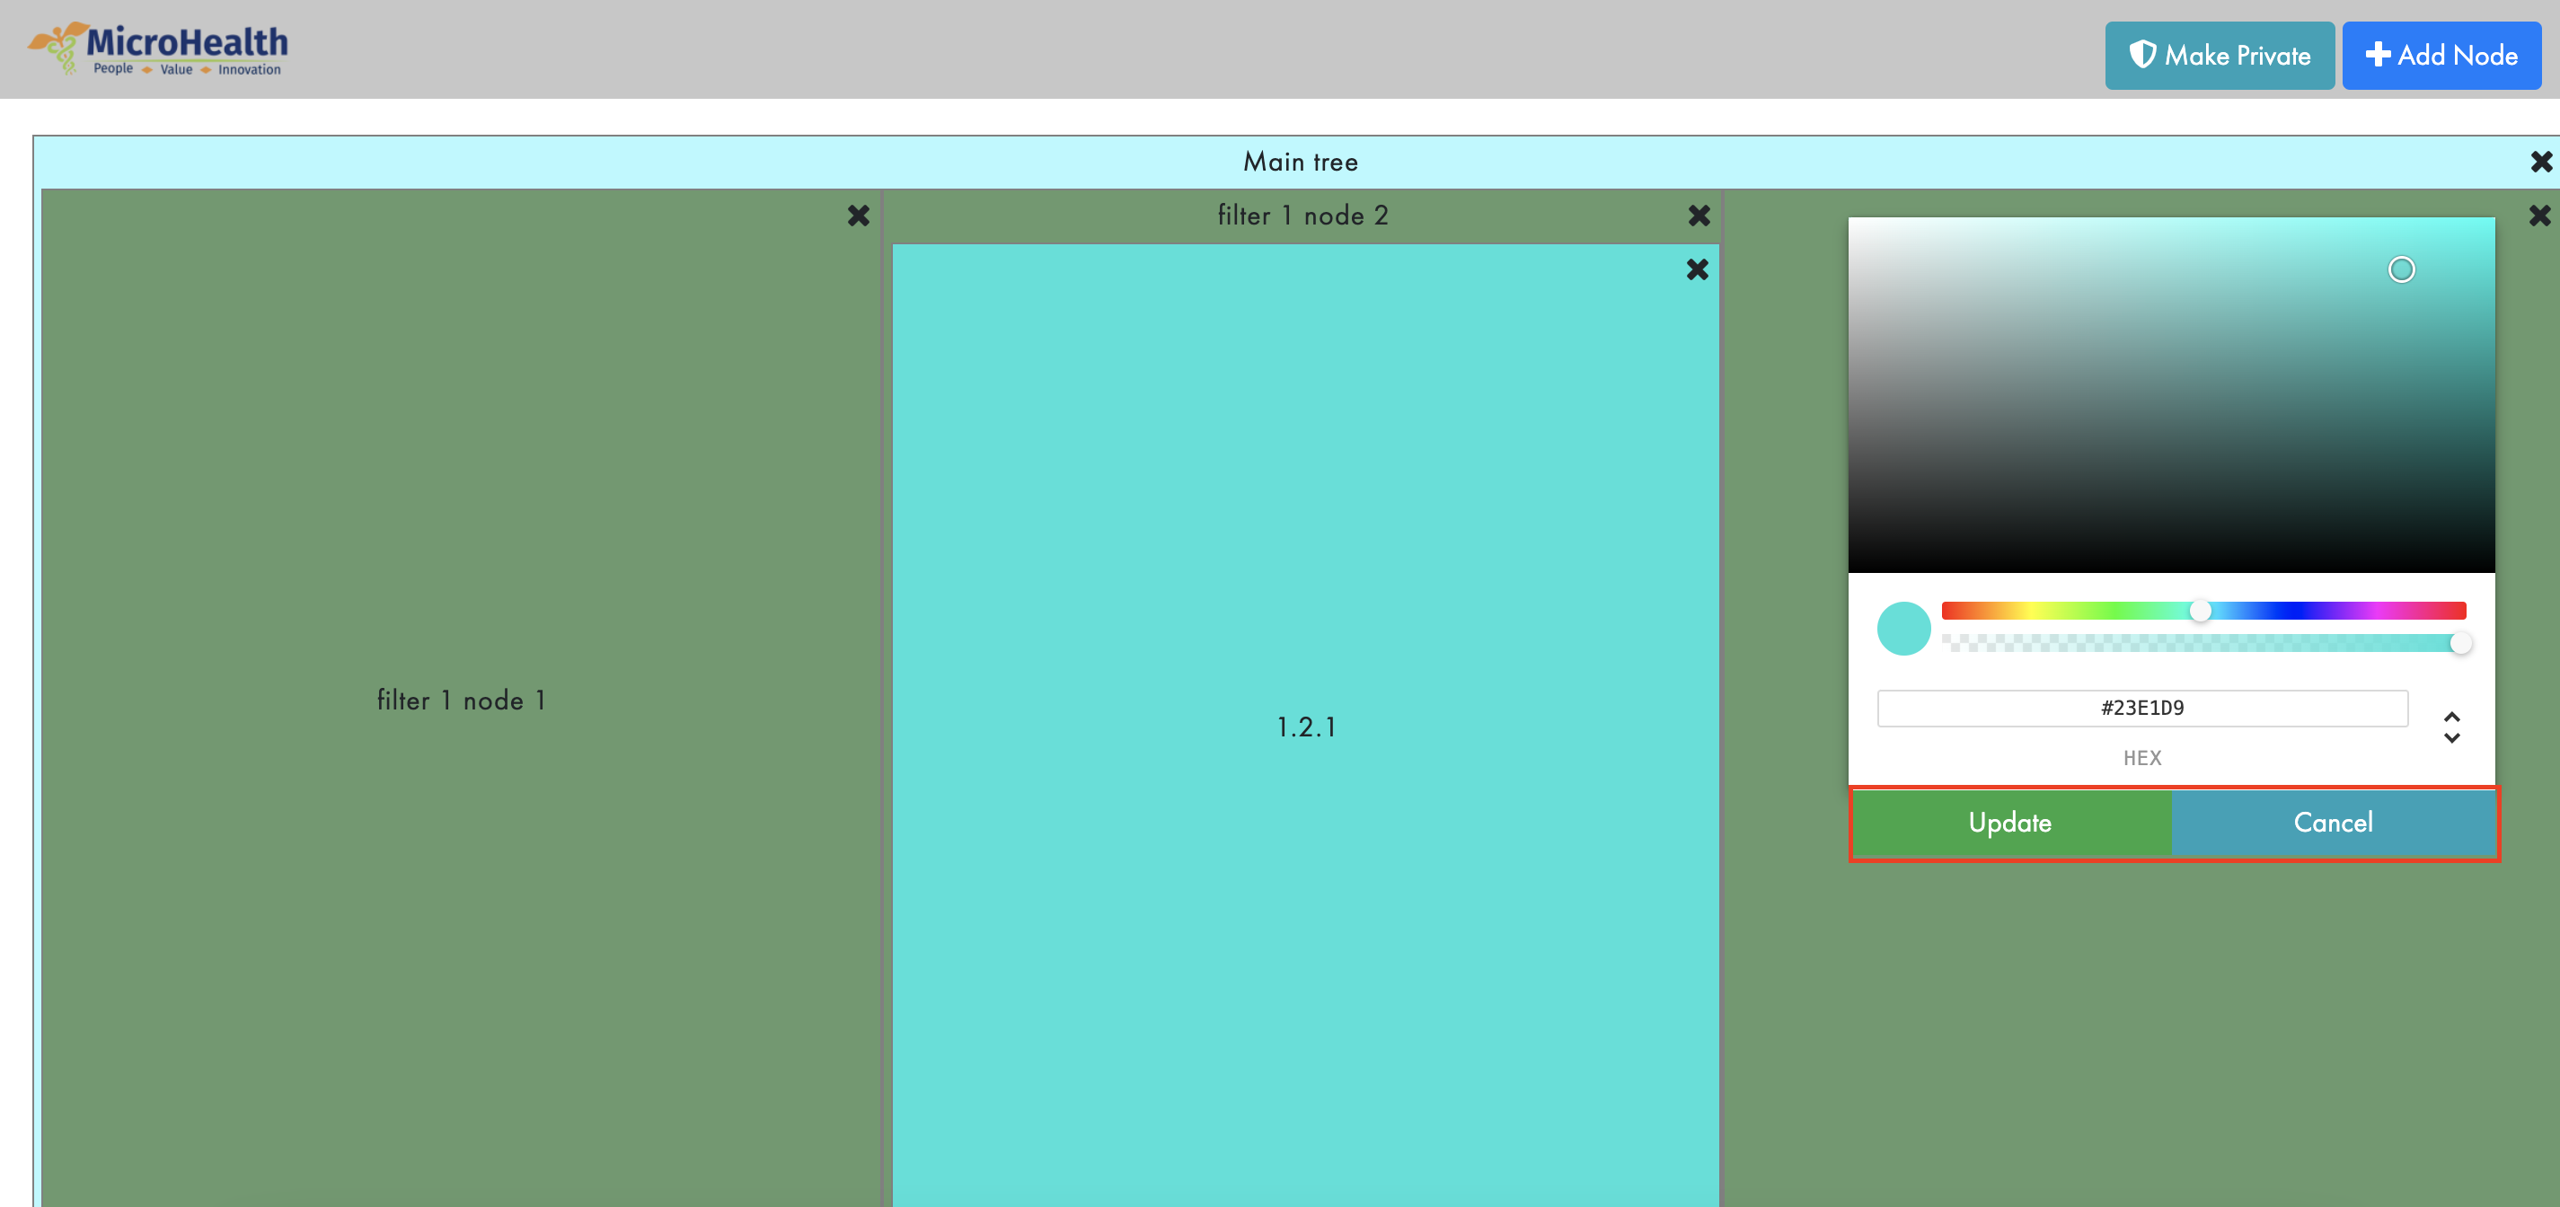Click the filter 1 node 2 header
2560x1207 pixels.
tap(1302, 215)
